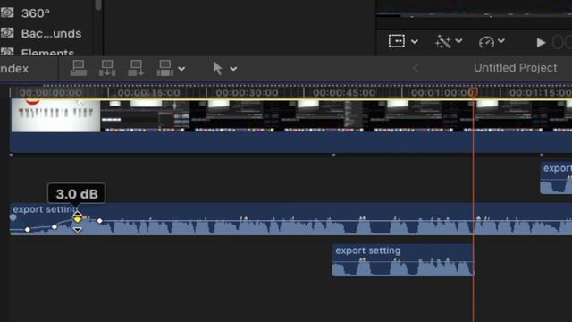Screen dimensions: 572x322
Task: Click the Backgrounds category icon
Action: pyautogui.click(x=7, y=33)
